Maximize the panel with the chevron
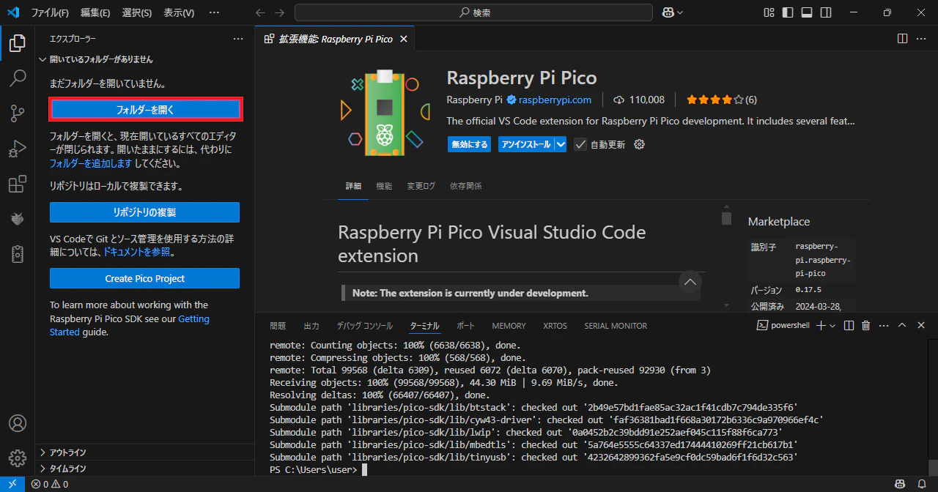The height and width of the screenshot is (492, 938). [x=902, y=325]
